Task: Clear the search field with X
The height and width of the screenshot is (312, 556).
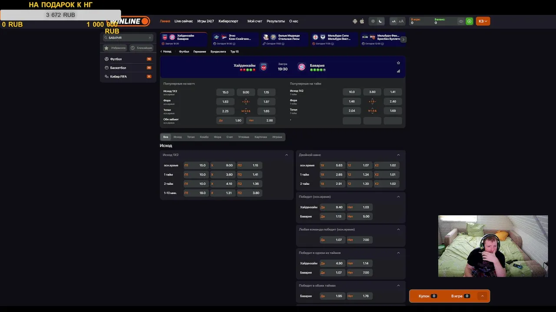Action: click(150, 38)
